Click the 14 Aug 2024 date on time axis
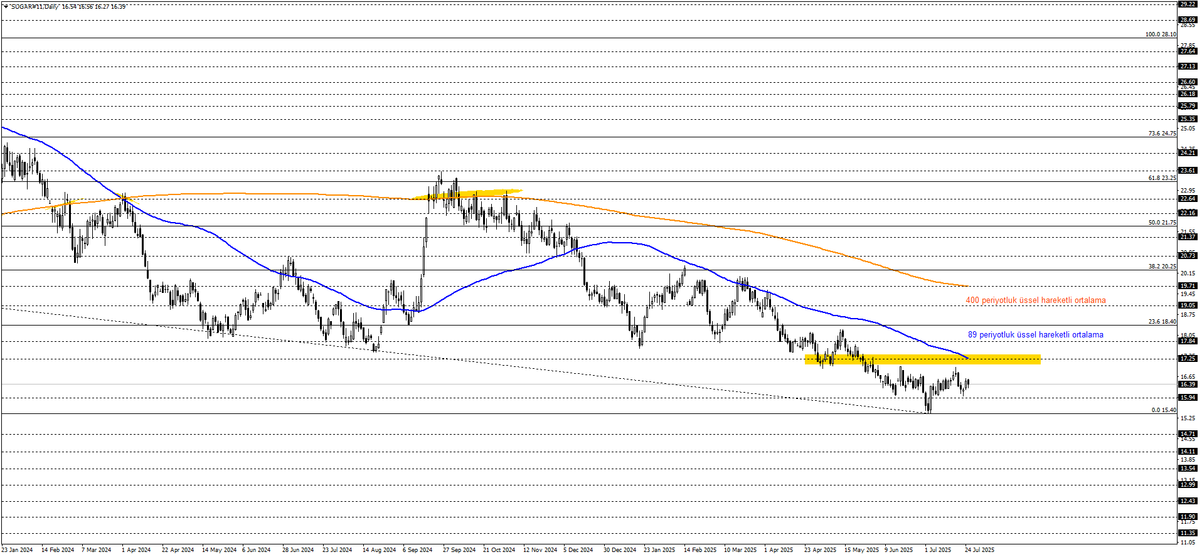Image resolution: width=1202 pixels, height=557 pixels. click(379, 550)
